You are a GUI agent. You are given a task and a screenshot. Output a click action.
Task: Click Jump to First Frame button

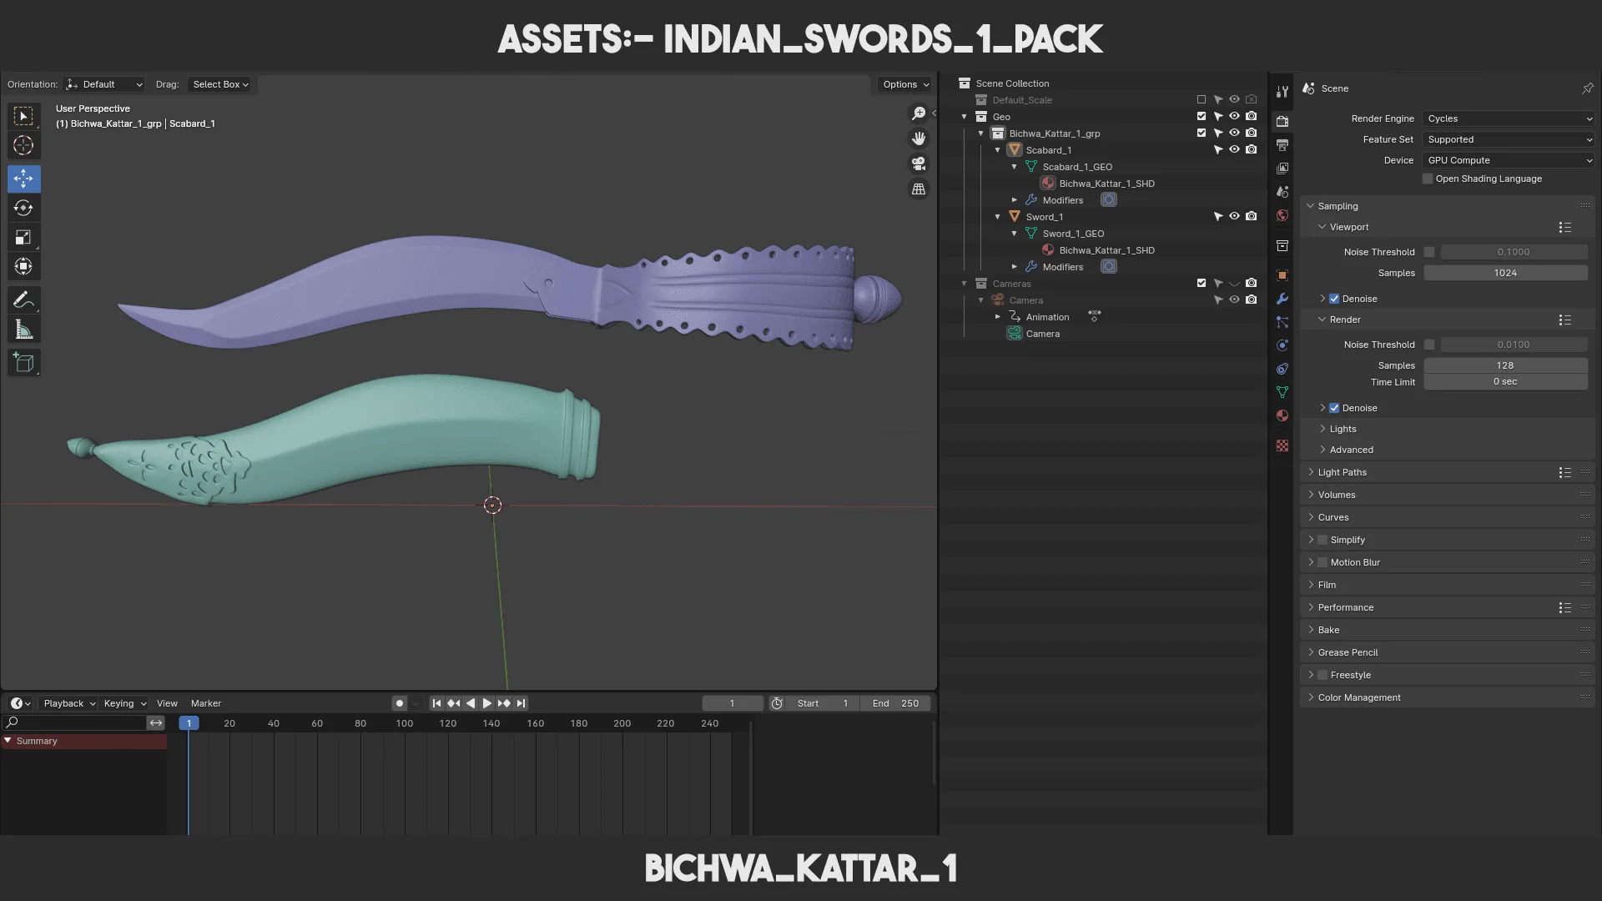436,703
